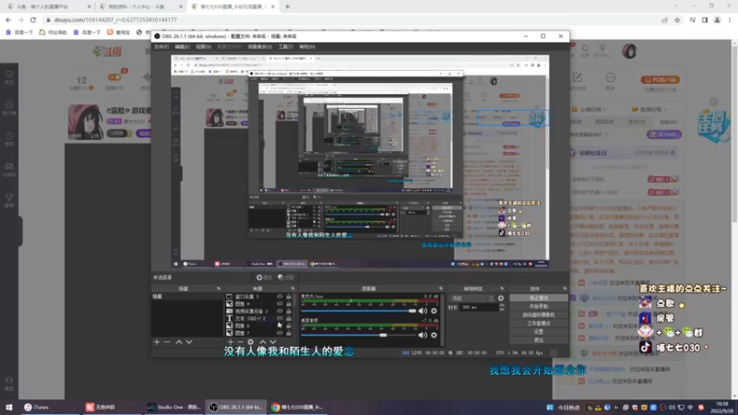Adjust the microphone volume slider
The width and height of the screenshot is (738, 415).
[x=359, y=311]
